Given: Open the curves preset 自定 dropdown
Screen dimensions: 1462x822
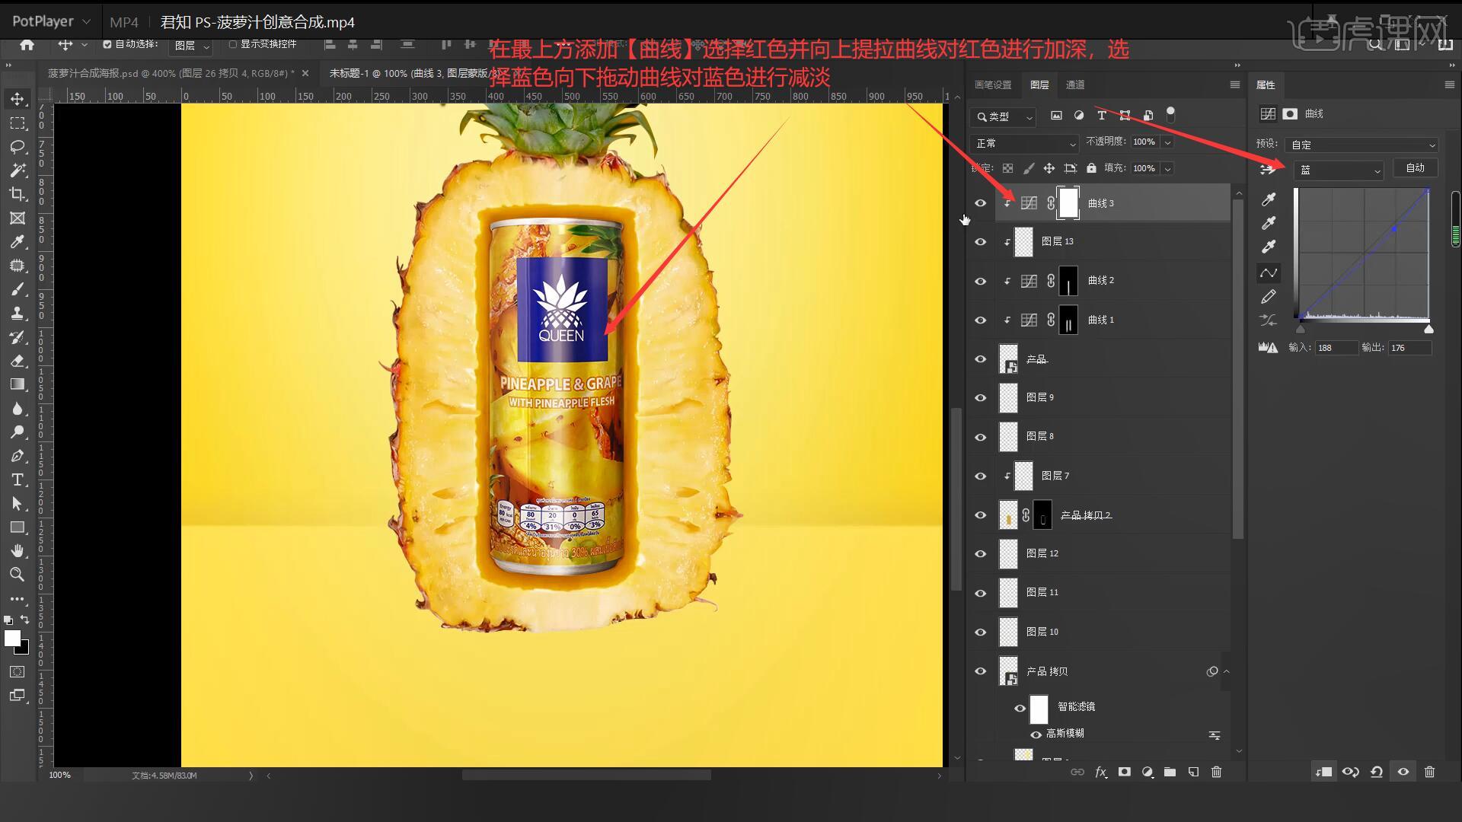Looking at the screenshot, I should [x=1361, y=145].
